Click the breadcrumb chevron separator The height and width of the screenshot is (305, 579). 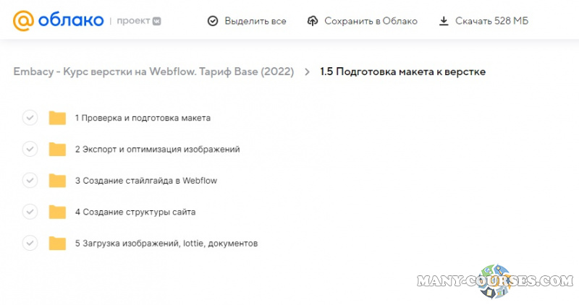point(307,72)
